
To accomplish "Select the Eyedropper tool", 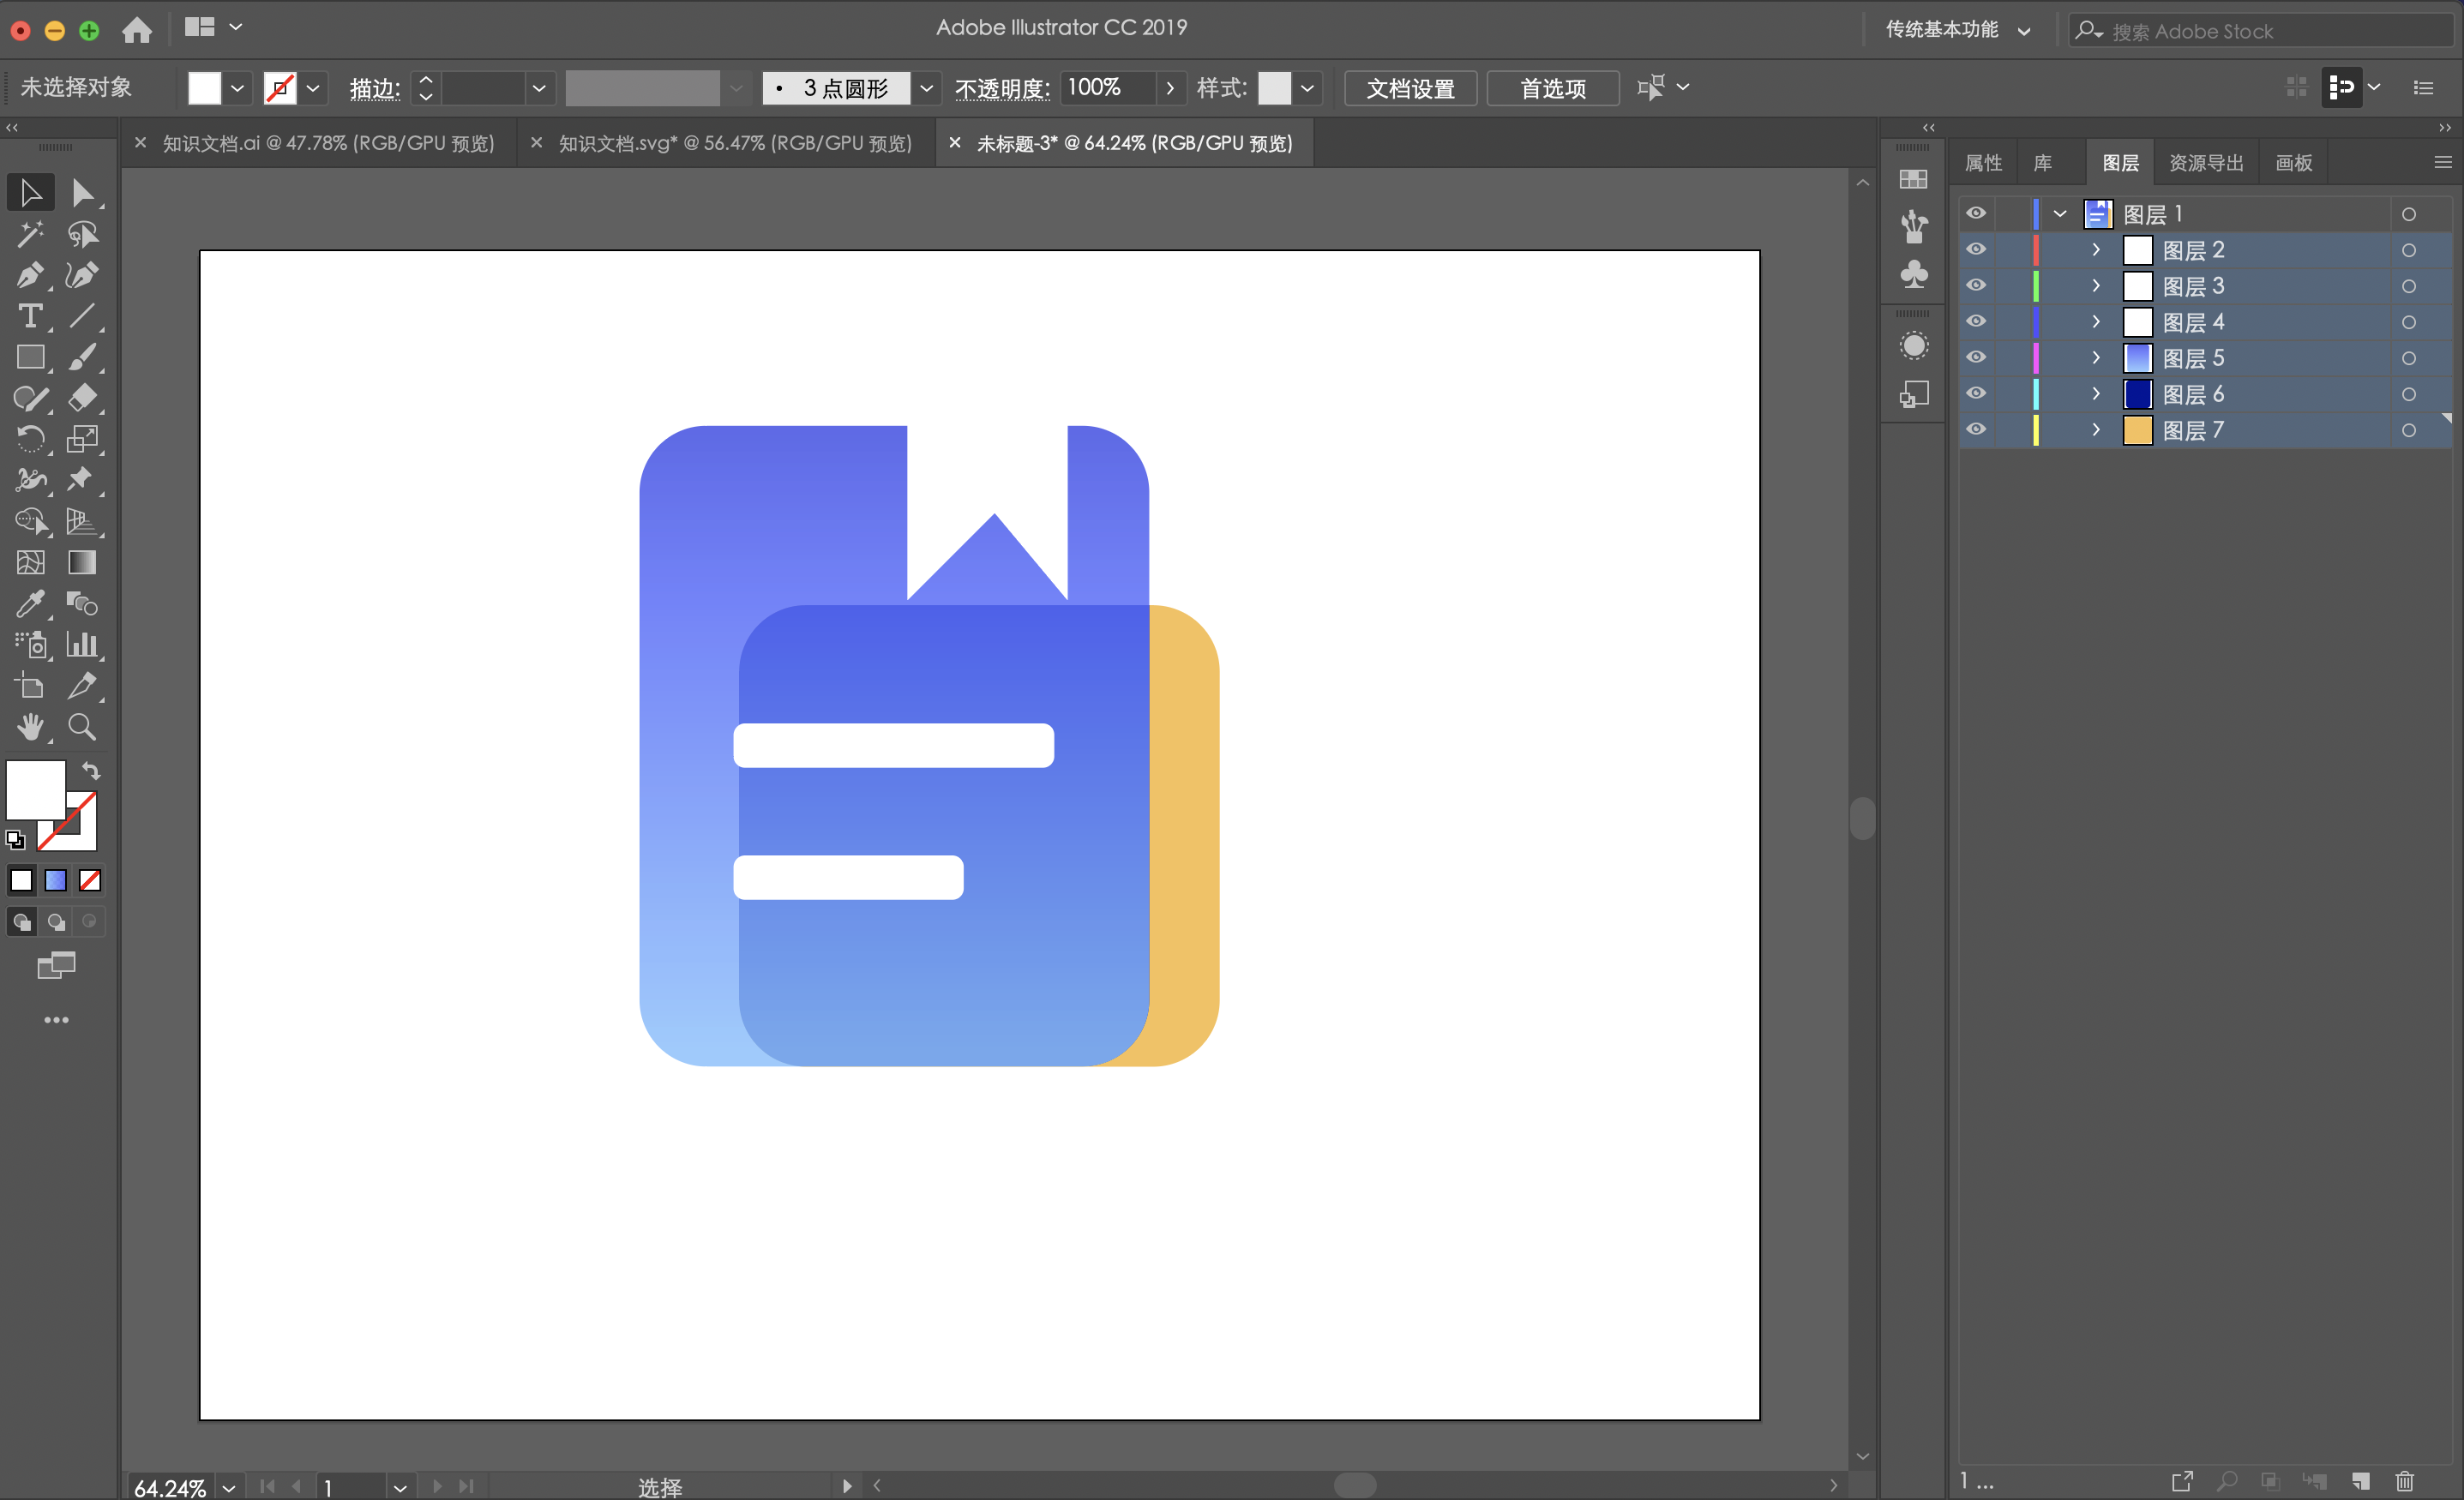I will pyautogui.click(x=30, y=603).
